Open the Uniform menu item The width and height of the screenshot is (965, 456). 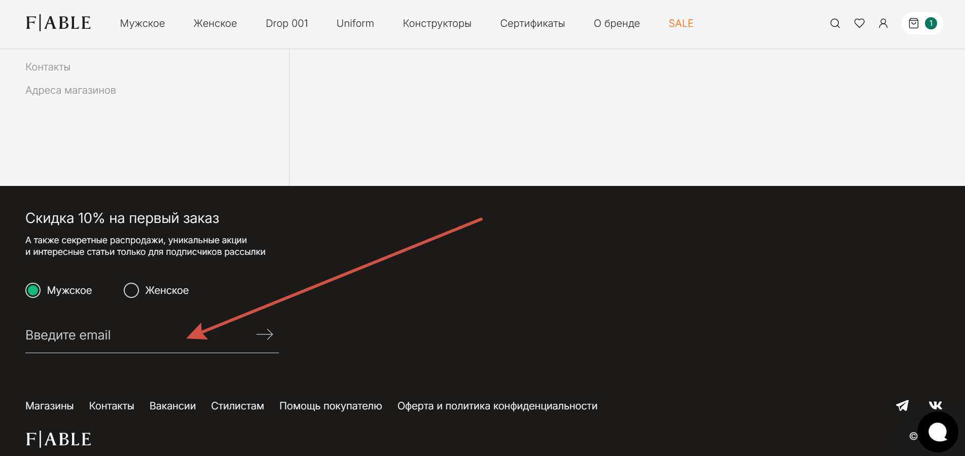tap(355, 23)
